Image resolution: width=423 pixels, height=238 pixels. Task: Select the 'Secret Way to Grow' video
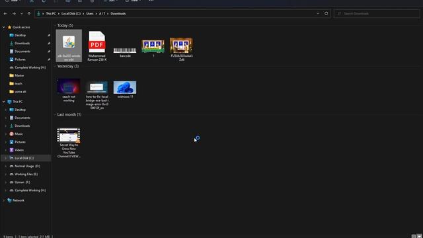(69, 143)
